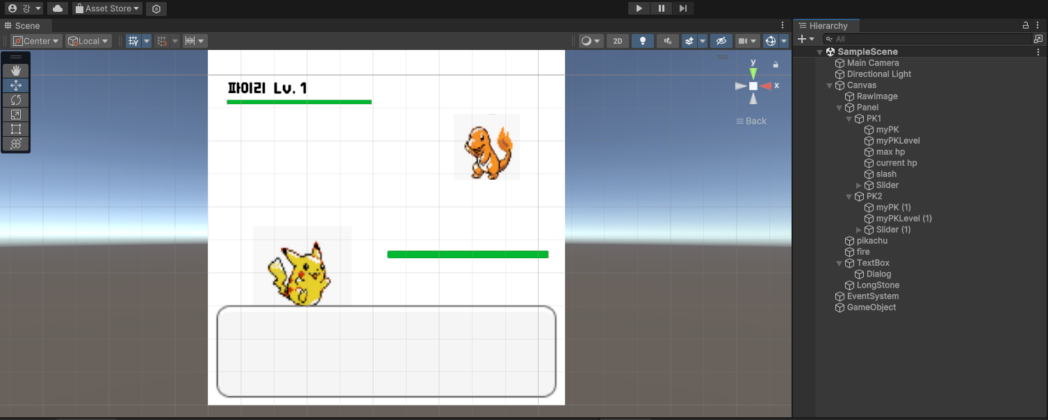Toggle the scene gizmo rotation lock
Viewport: 1048px width, 420px height.
pyautogui.click(x=776, y=65)
